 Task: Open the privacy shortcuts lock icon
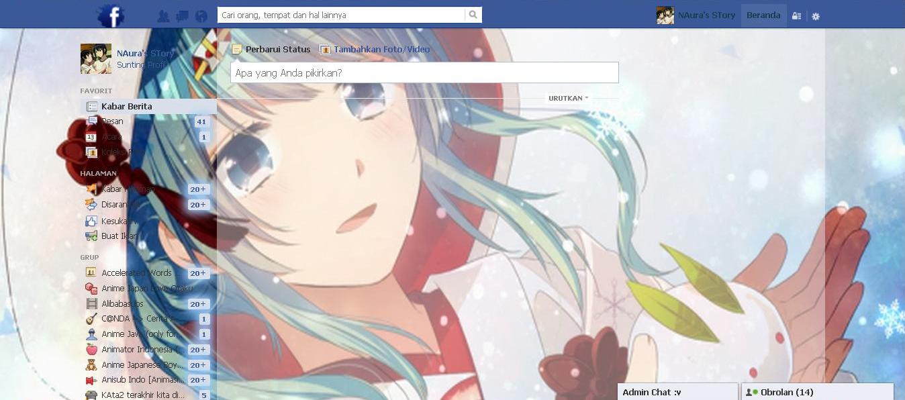point(796,15)
